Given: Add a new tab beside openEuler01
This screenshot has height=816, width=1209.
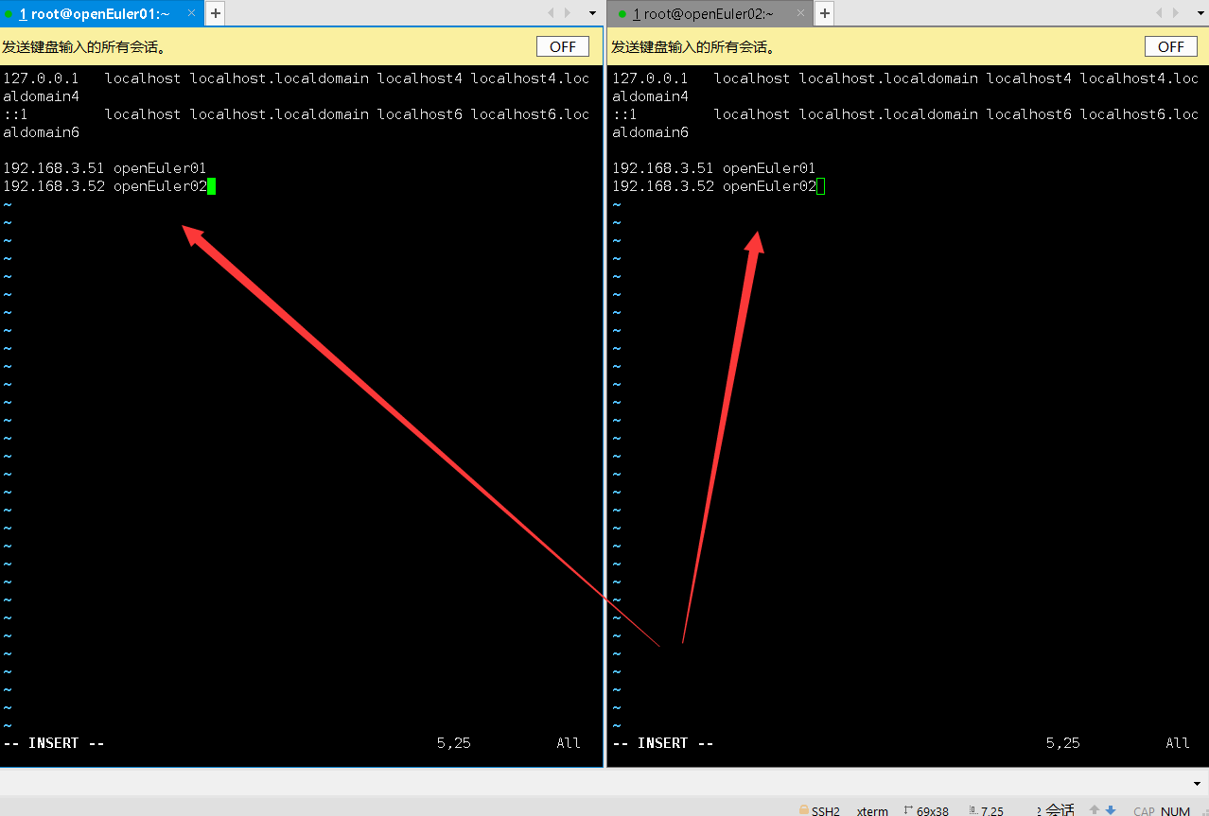Looking at the screenshot, I should pos(216,13).
